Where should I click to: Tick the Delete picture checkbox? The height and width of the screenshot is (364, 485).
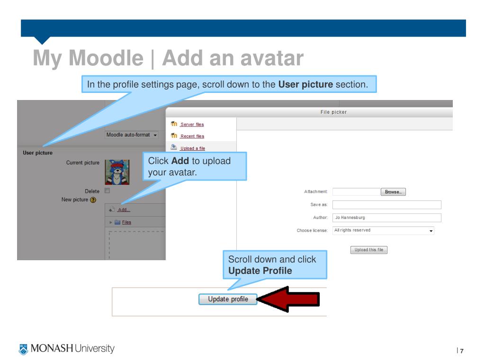(x=108, y=191)
